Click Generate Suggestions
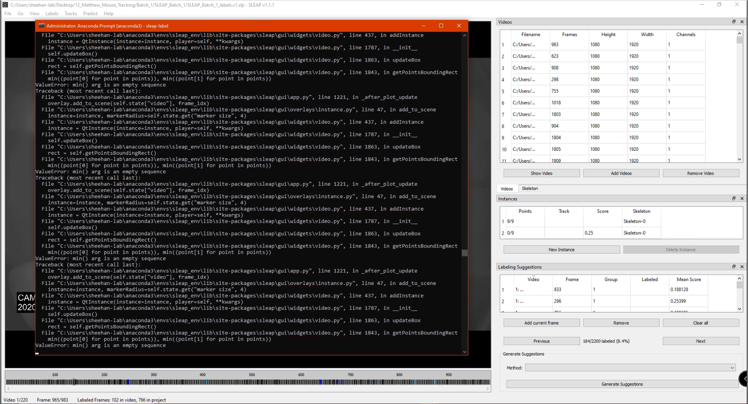Image resolution: width=748 pixels, height=404 pixels. point(622,384)
